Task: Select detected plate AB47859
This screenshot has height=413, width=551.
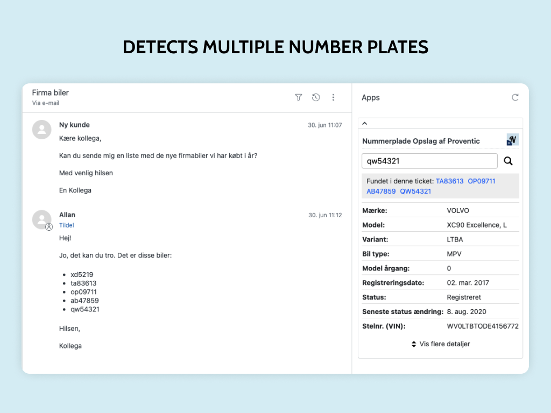Action: pos(381,191)
